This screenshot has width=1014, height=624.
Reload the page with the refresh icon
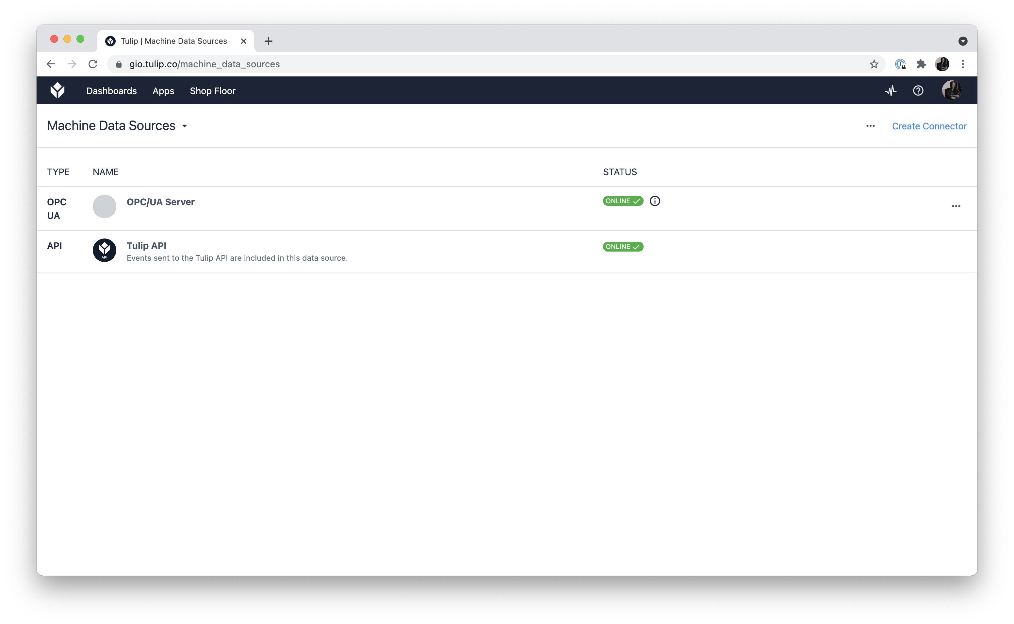coord(93,64)
